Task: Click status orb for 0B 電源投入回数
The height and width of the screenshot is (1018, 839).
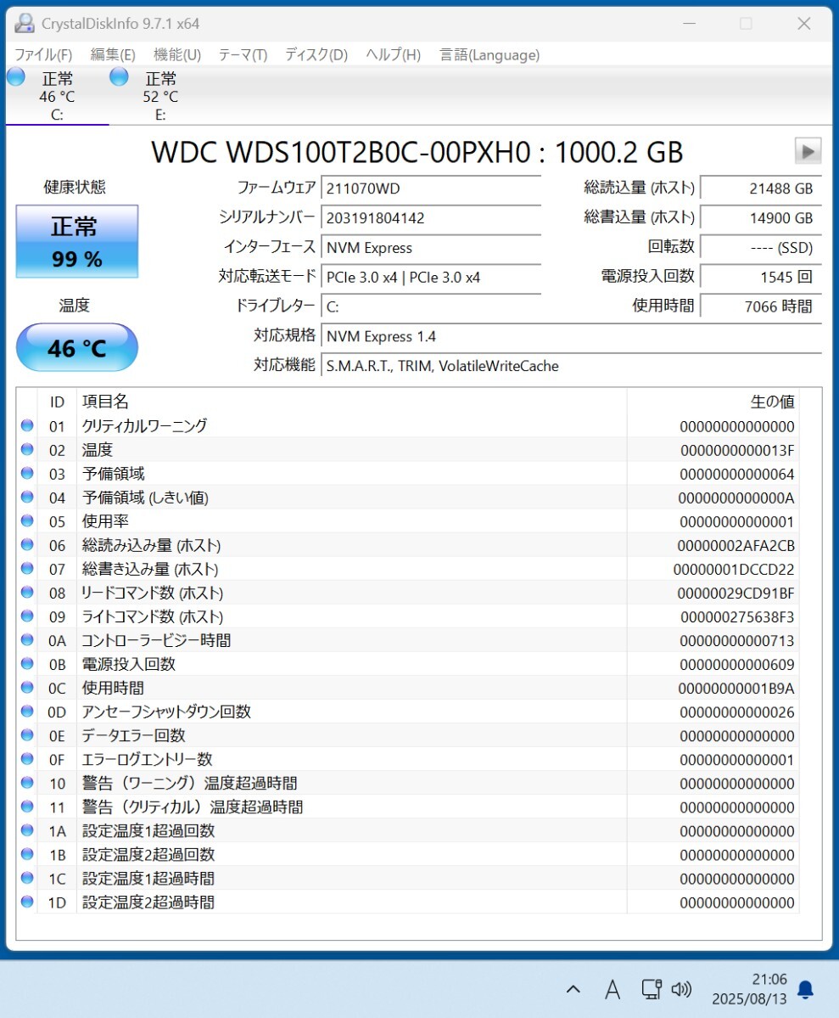Action: point(27,663)
